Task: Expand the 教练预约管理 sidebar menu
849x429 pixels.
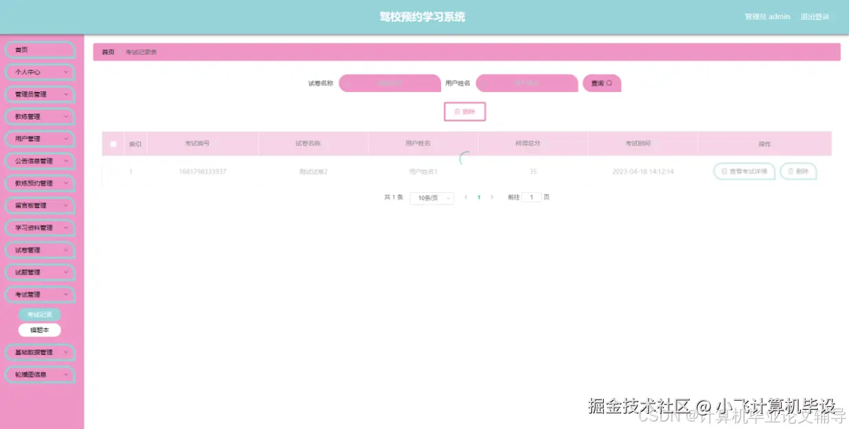Action: tap(40, 183)
